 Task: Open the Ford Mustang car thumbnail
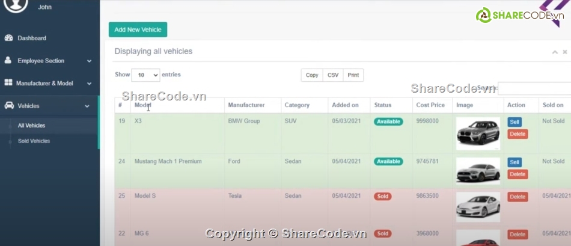478,171
